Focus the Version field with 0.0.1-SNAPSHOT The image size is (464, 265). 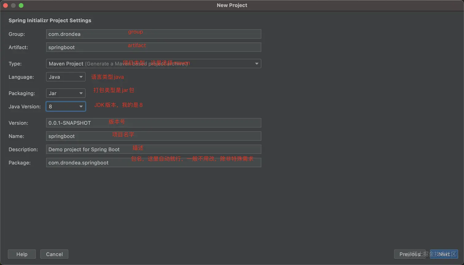click(x=153, y=123)
